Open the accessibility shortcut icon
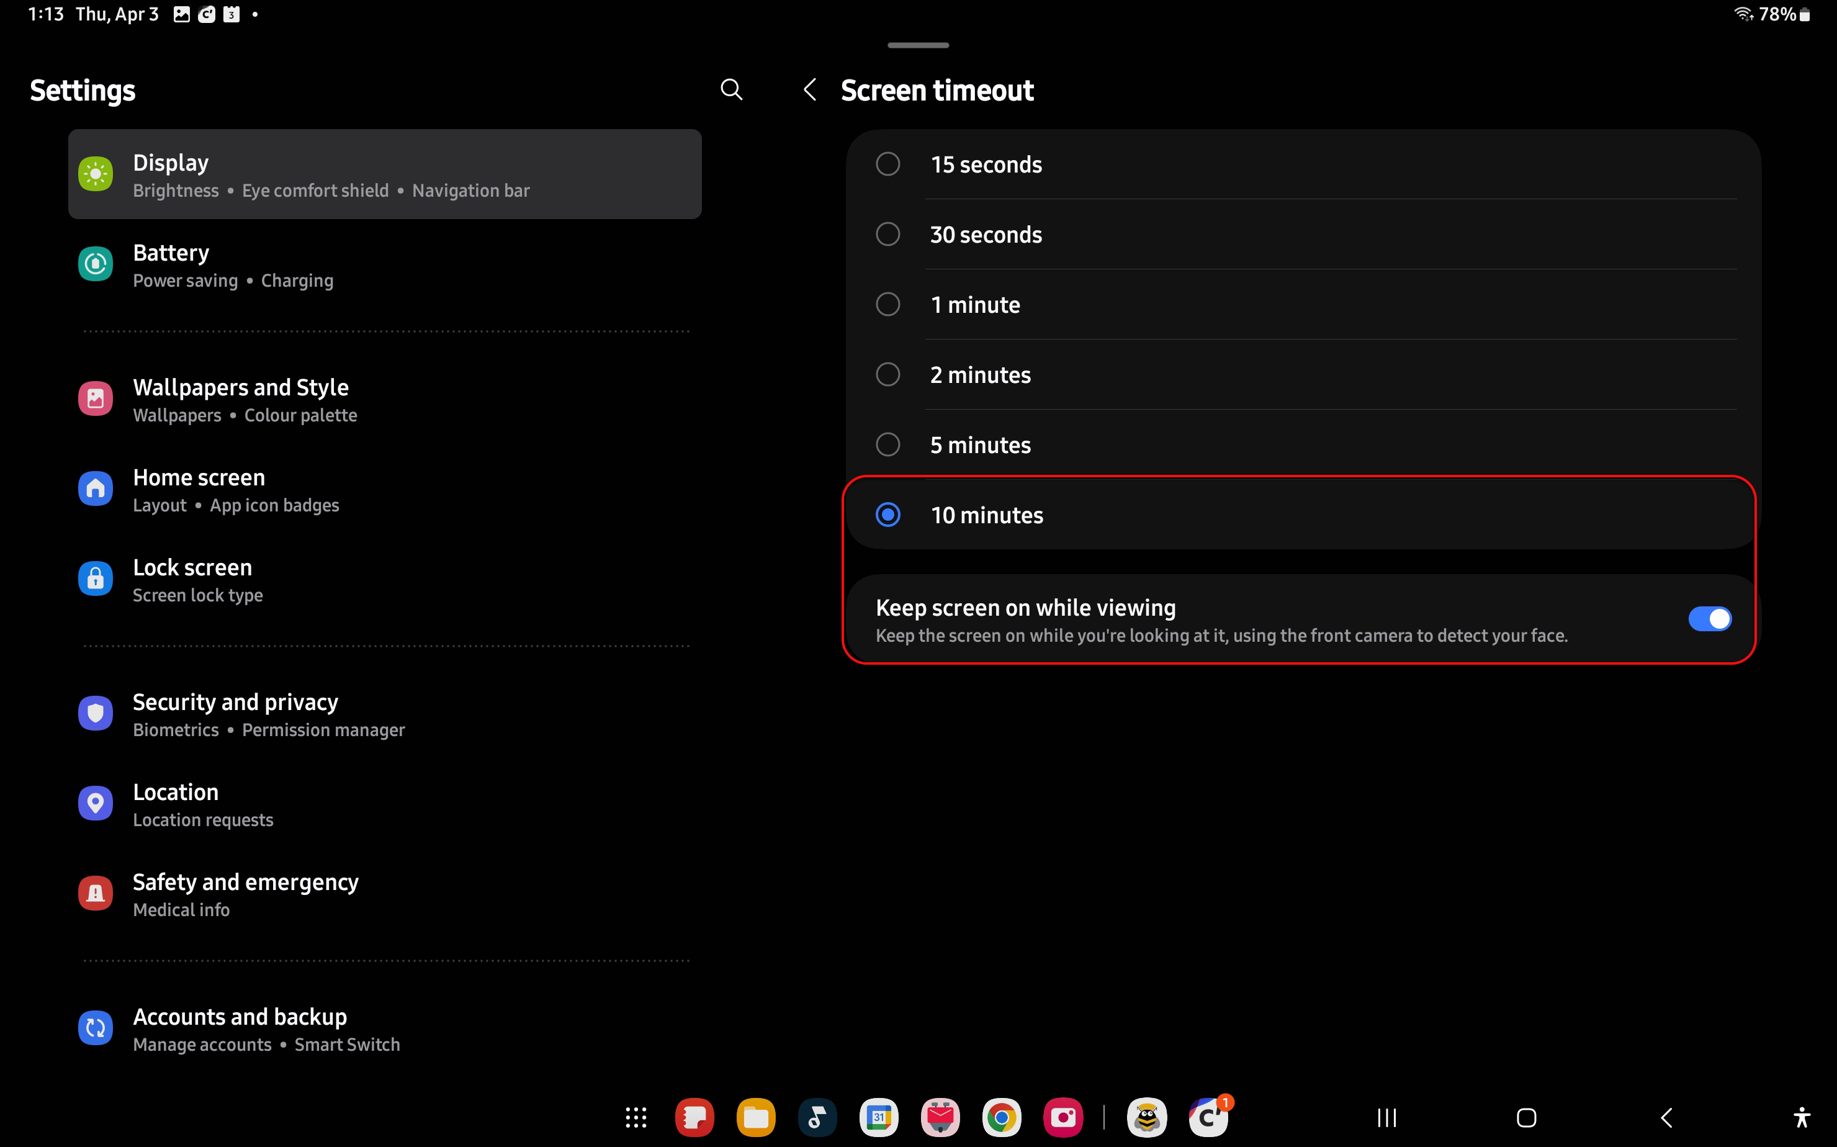Image resolution: width=1837 pixels, height=1147 pixels. pyautogui.click(x=1802, y=1117)
